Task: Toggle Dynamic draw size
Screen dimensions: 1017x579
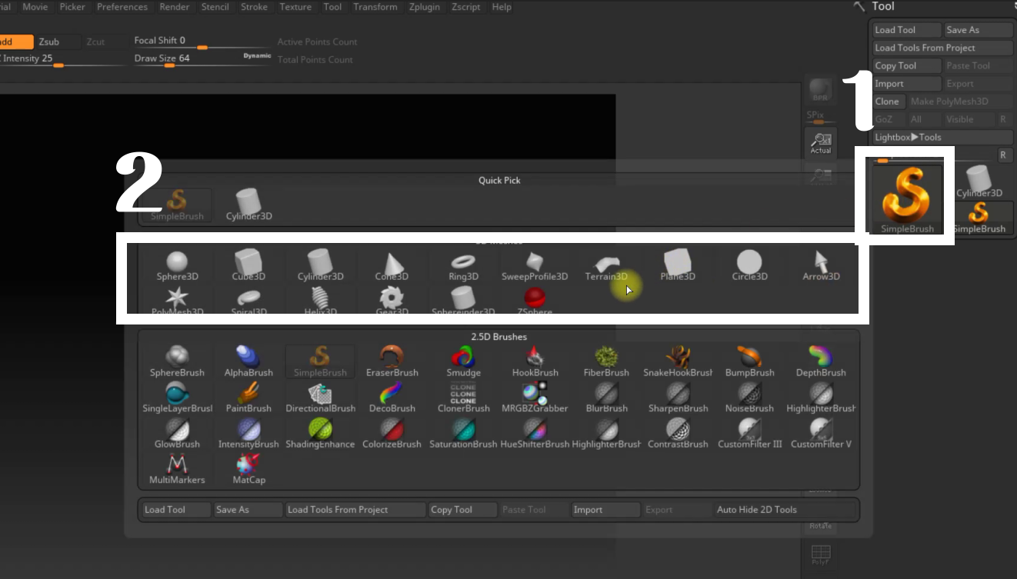Action: [x=258, y=56]
